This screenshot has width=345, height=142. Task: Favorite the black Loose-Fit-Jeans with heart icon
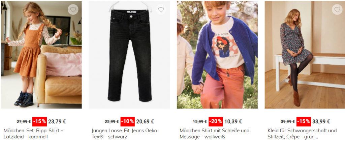pos(161,9)
